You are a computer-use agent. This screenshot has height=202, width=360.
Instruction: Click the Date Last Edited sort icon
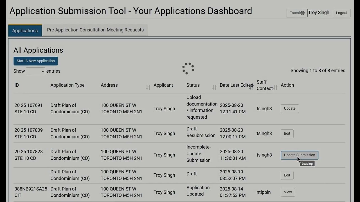click(251, 88)
